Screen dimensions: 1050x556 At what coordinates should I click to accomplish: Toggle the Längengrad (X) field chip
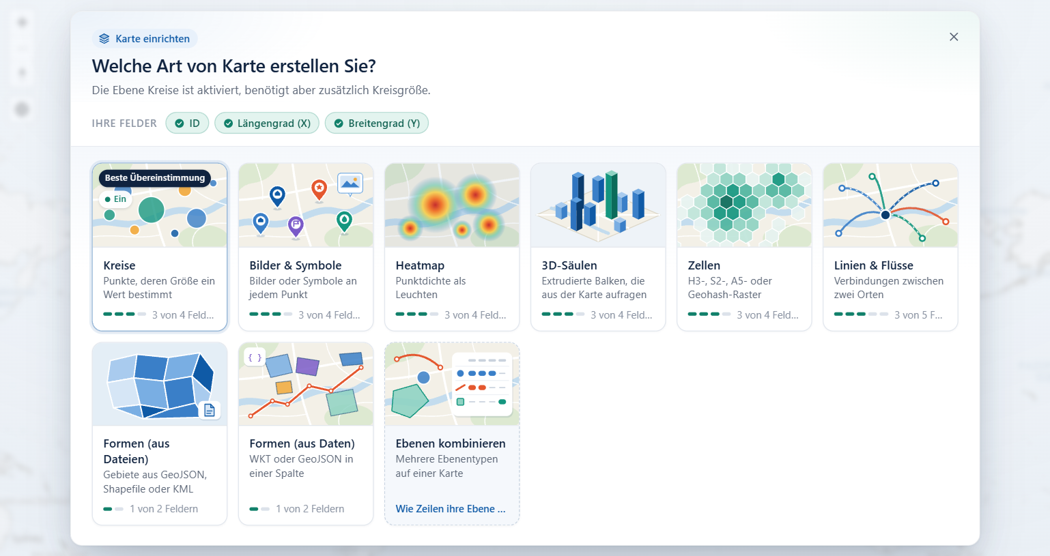click(267, 123)
